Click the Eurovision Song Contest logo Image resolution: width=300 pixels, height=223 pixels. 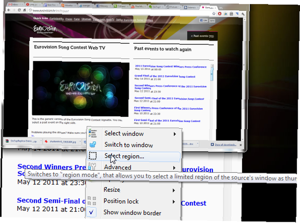coord(45,29)
